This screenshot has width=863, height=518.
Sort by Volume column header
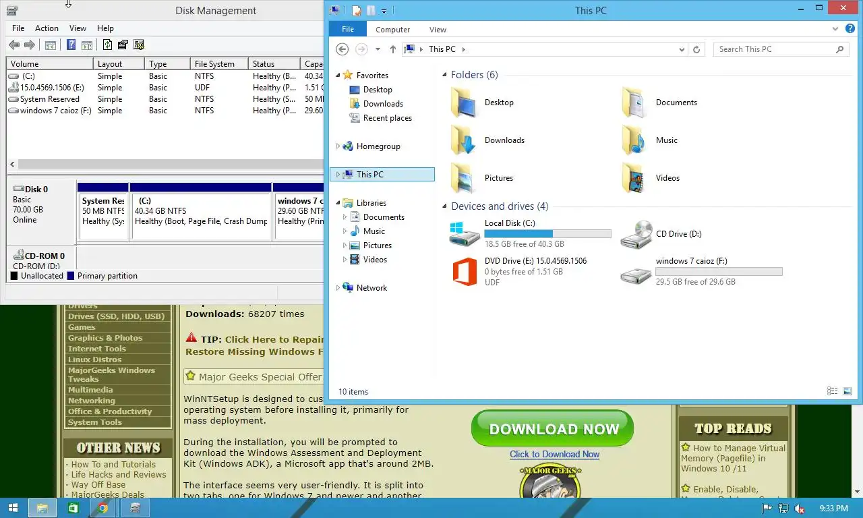pos(50,64)
